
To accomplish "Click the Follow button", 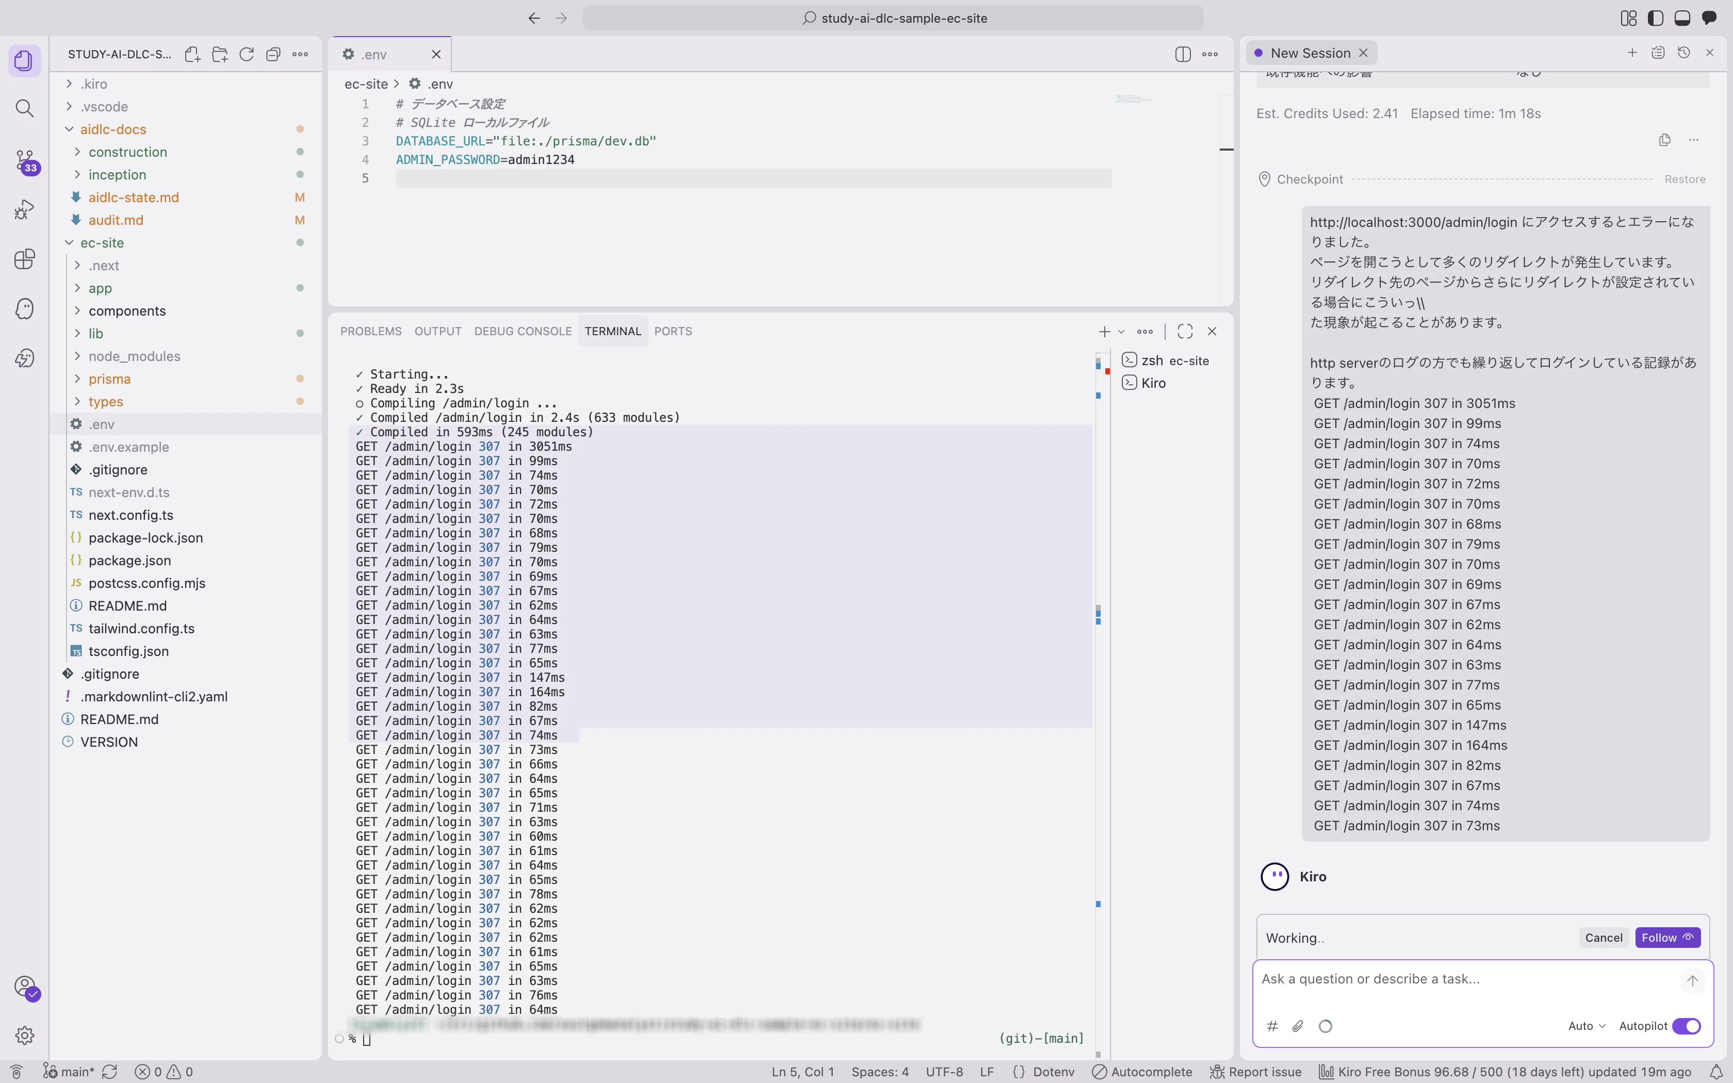I will pyautogui.click(x=1667, y=938).
